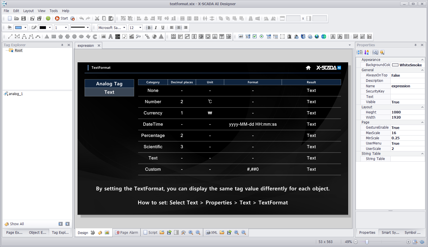
Task: Toggle Underline text formatting
Action: [163, 28]
